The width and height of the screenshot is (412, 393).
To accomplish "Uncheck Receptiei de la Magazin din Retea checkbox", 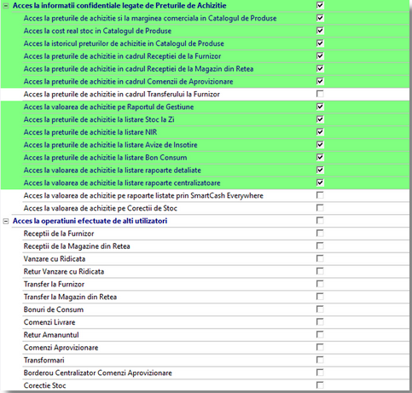I will [320, 69].
